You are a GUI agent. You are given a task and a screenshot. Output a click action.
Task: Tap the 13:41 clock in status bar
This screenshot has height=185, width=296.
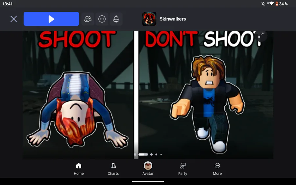pos(7,4)
